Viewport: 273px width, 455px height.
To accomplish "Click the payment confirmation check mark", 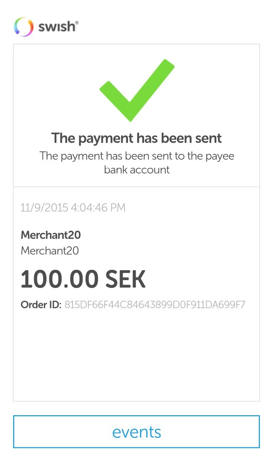I will point(137,90).
